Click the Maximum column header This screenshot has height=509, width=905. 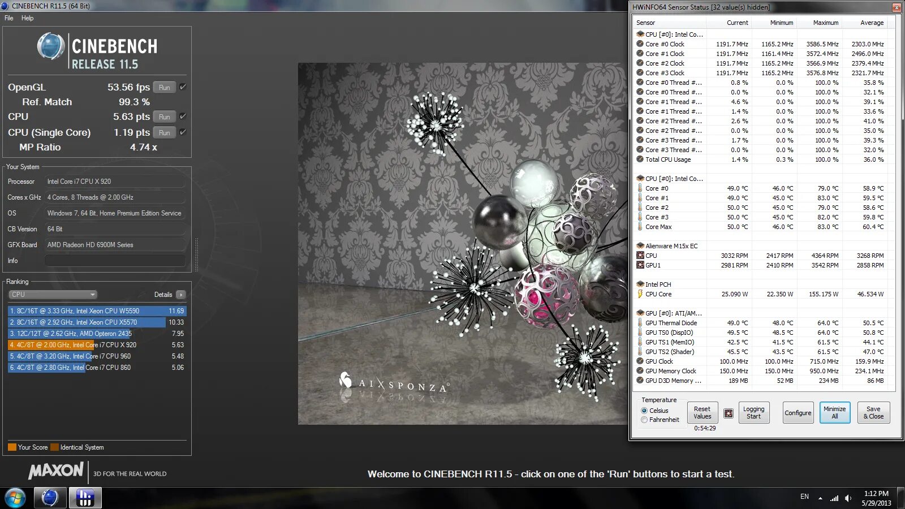tap(819, 23)
